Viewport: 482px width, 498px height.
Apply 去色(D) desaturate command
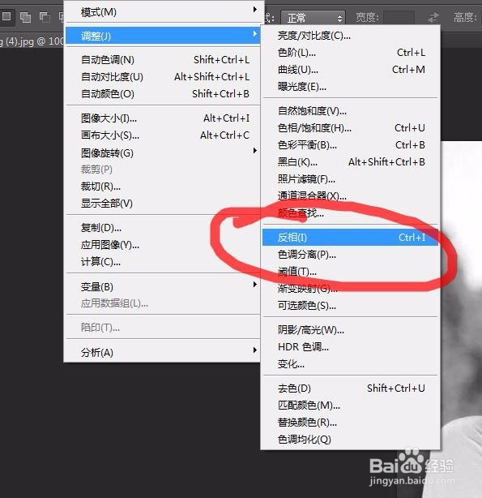coord(350,389)
